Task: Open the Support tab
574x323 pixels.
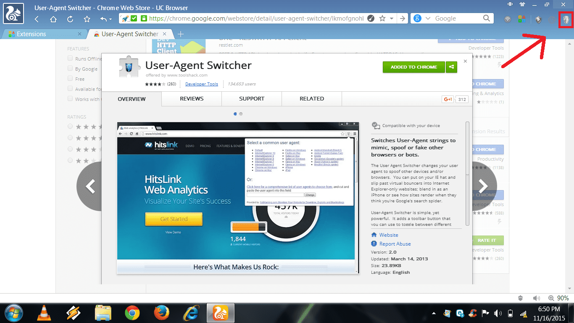Action: tap(252, 99)
